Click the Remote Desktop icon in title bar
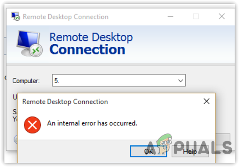239x167 pixels. (15, 16)
